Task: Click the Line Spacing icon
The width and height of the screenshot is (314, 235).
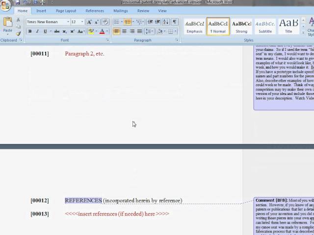Action: pos(148,31)
